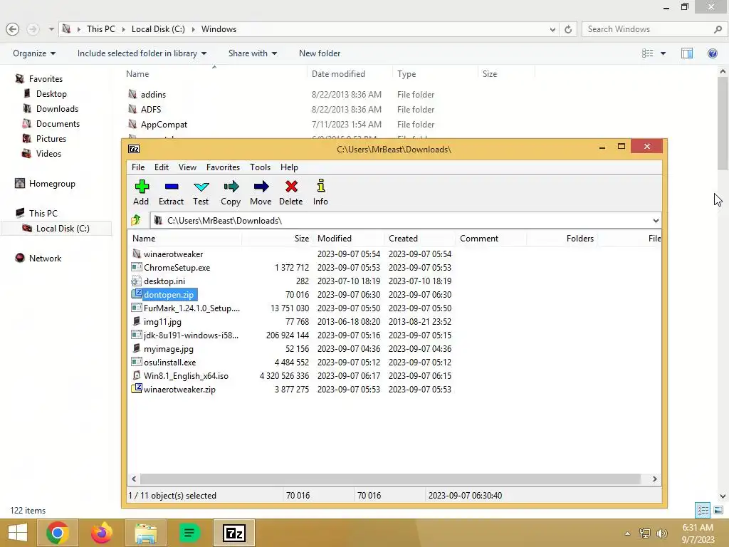This screenshot has height=547, width=729.
Task: Sort by 7-Zip Modified column header
Action: (x=349, y=239)
